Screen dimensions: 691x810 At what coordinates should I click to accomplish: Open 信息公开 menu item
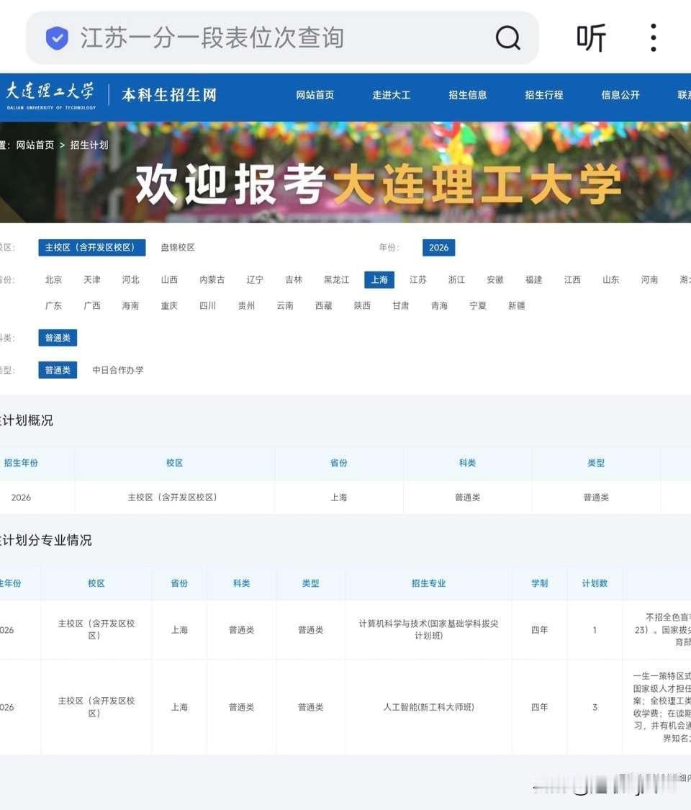click(x=620, y=95)
